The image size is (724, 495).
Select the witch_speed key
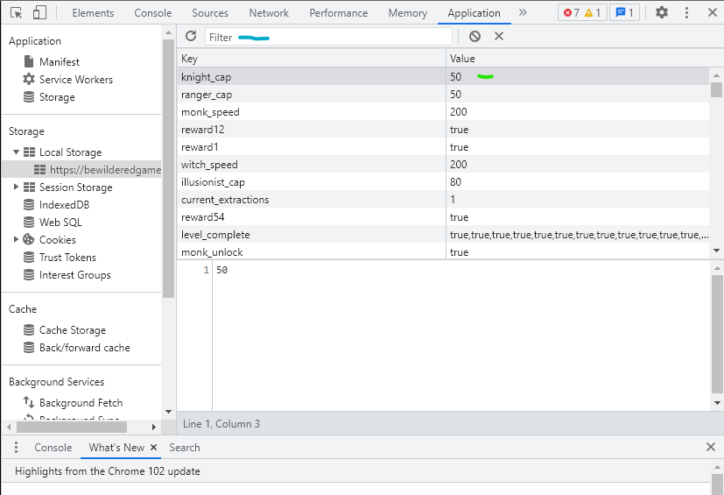pos(209,165)
